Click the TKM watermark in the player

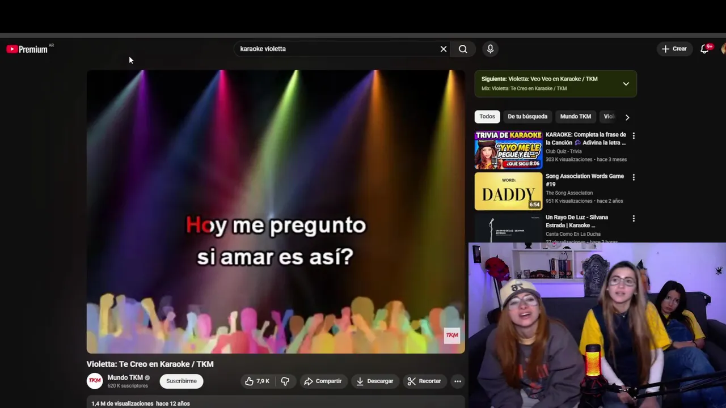452,335
